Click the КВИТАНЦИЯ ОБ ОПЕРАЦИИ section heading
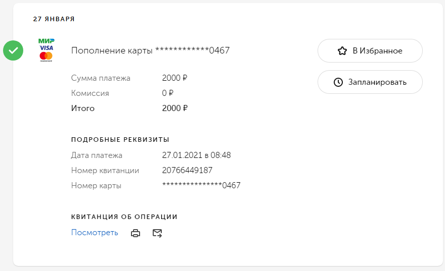Viewport: 445px width, 271px height. [x=124, y=217]
